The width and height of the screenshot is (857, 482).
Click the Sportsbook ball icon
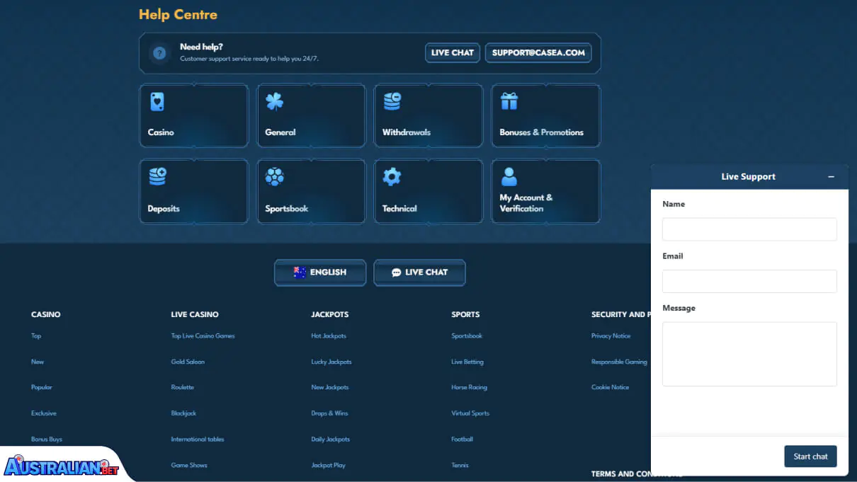click(x=274, y=177)
